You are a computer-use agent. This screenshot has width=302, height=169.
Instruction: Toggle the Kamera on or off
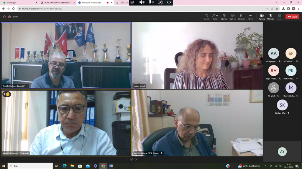tap(262, 16)
